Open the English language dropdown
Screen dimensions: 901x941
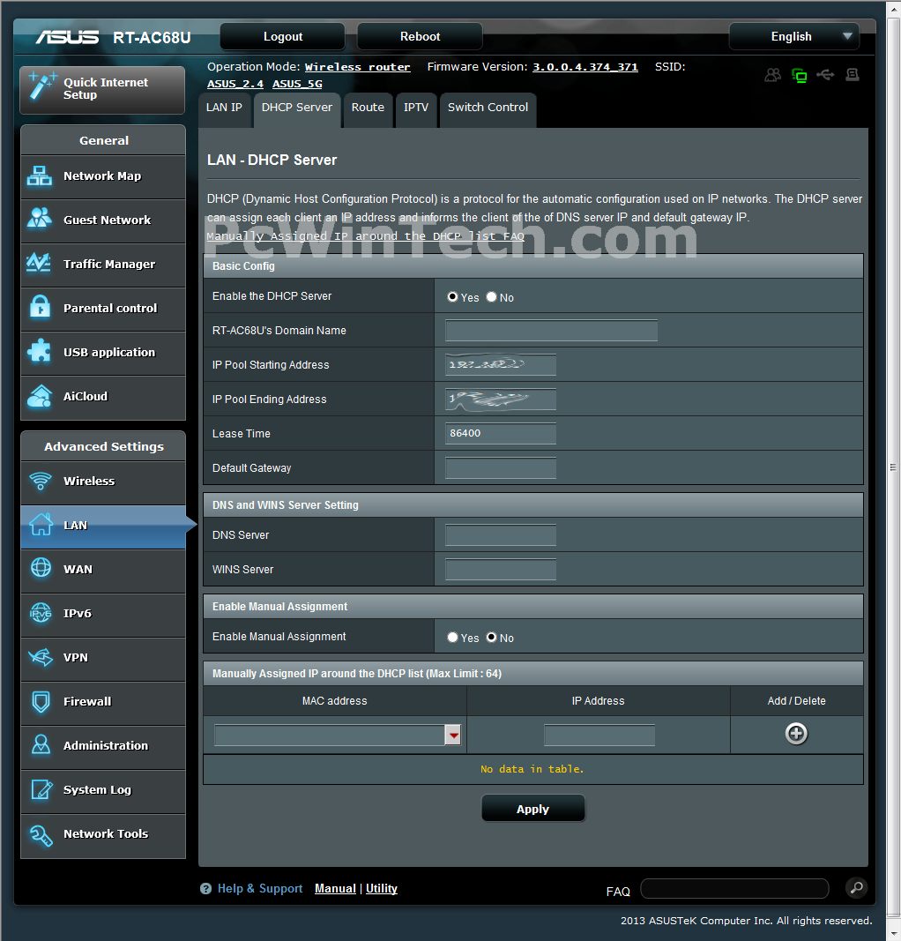pyautogui.click(x=794, y=37)
